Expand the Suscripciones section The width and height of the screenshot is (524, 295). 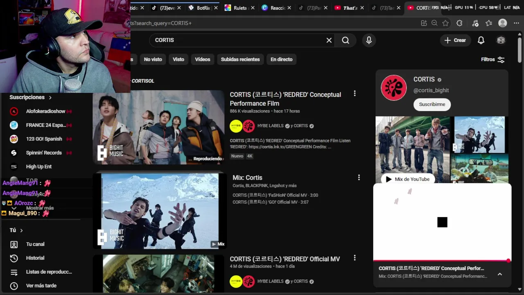[x=31, y=98]
